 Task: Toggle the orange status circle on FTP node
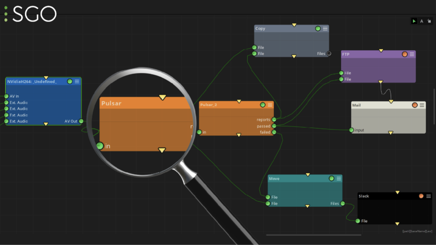[404, 54]
